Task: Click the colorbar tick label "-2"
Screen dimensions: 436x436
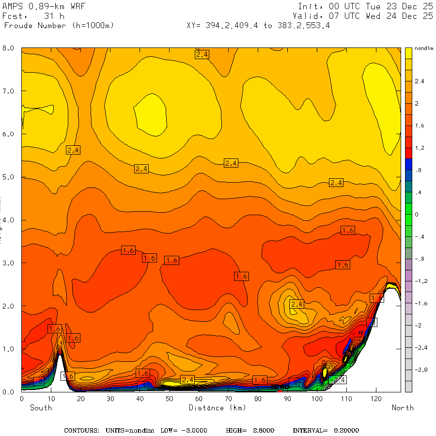Action: point(418,326)
